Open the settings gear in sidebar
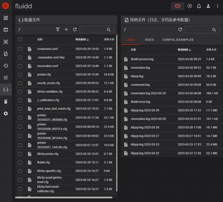The height and width of the screenshot is (202, 223). (x=6, y=113)
